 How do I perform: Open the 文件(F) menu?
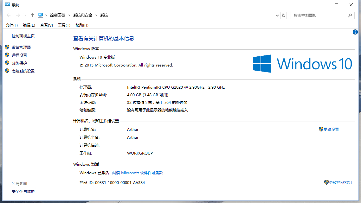11,25
